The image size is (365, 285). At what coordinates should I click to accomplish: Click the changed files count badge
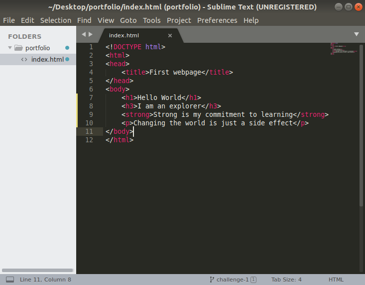(x=253, y=280)
